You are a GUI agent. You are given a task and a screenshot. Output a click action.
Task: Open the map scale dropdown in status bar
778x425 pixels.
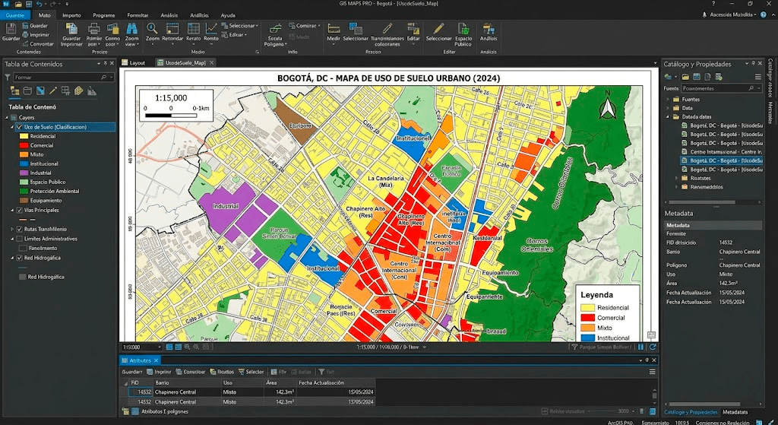(x=142, y=347)
